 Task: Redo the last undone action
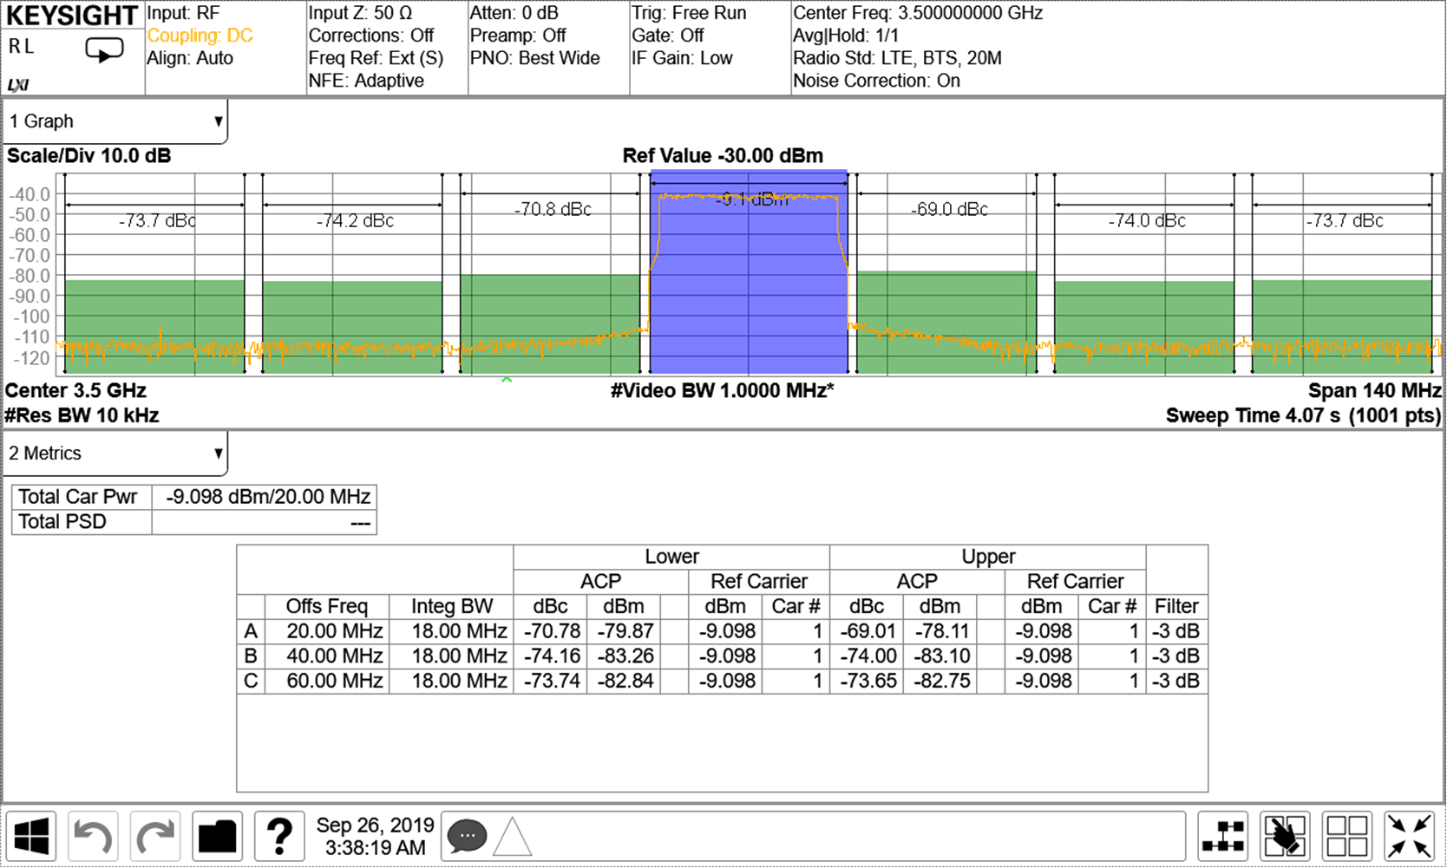155,835
